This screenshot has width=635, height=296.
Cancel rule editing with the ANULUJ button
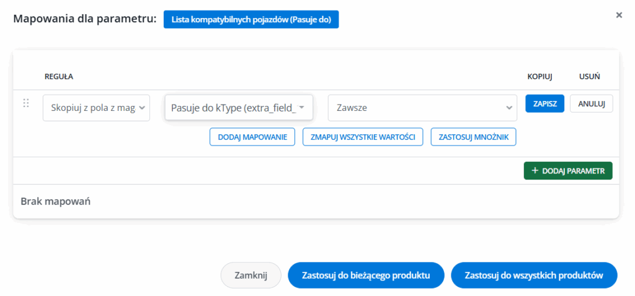pyautogui.click(x=591, y=103)
